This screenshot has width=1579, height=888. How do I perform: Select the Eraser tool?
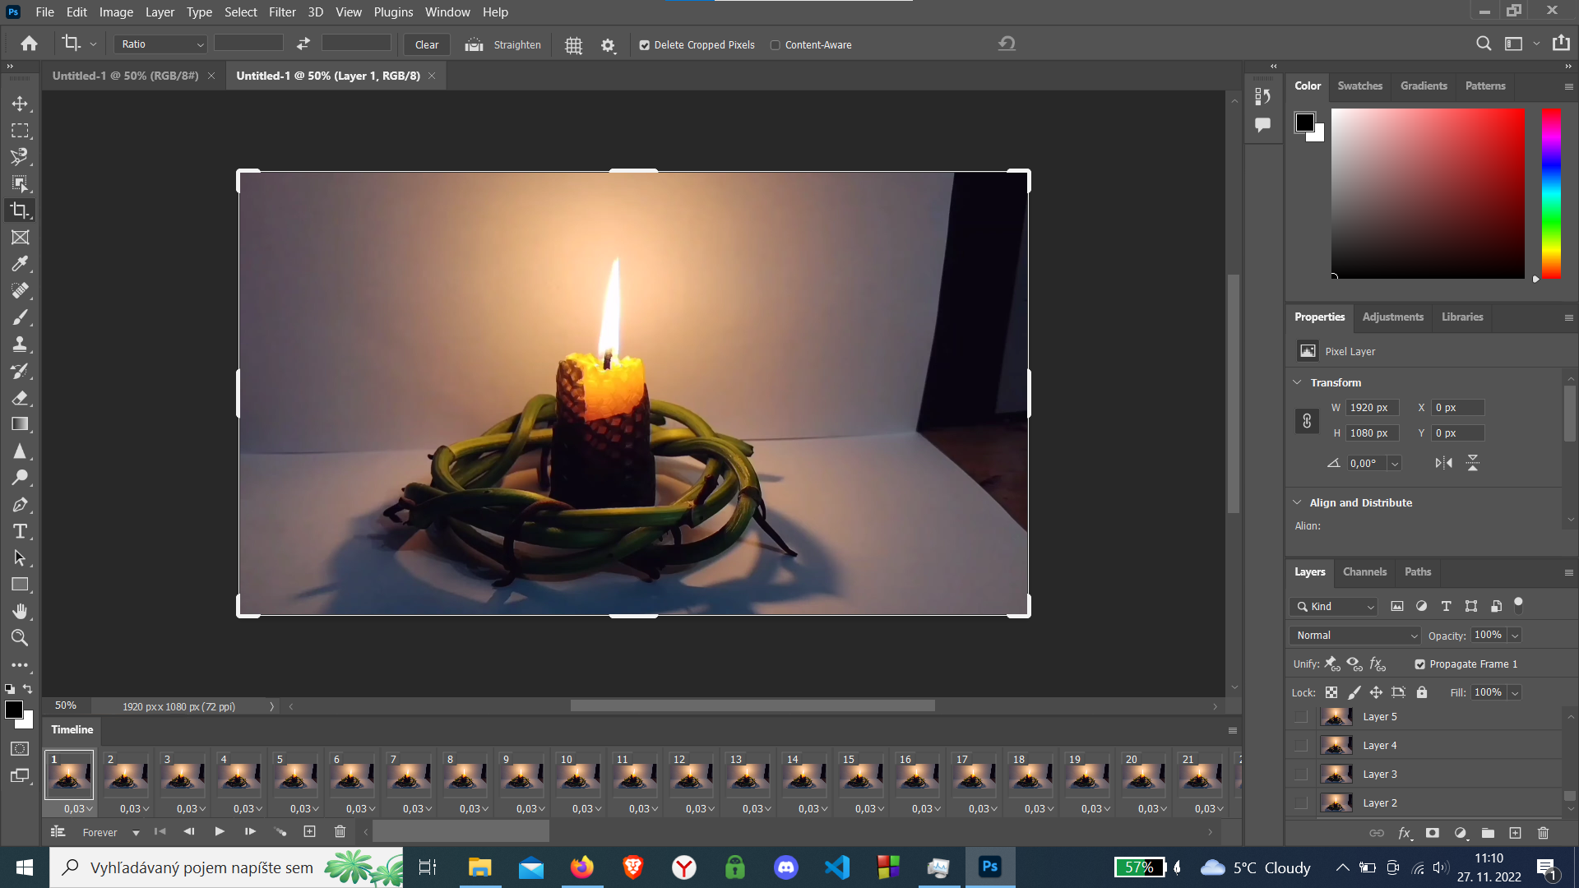[20, 398]
